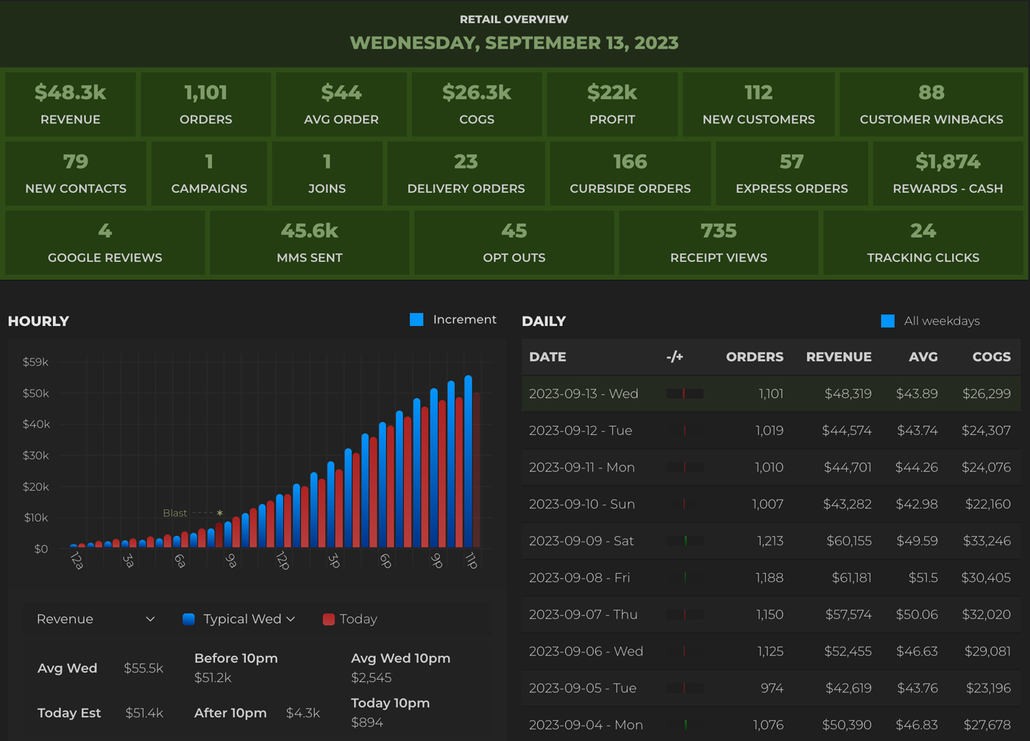Click the -/+ indicator for 2023-09-13

[x=684, y=394]
